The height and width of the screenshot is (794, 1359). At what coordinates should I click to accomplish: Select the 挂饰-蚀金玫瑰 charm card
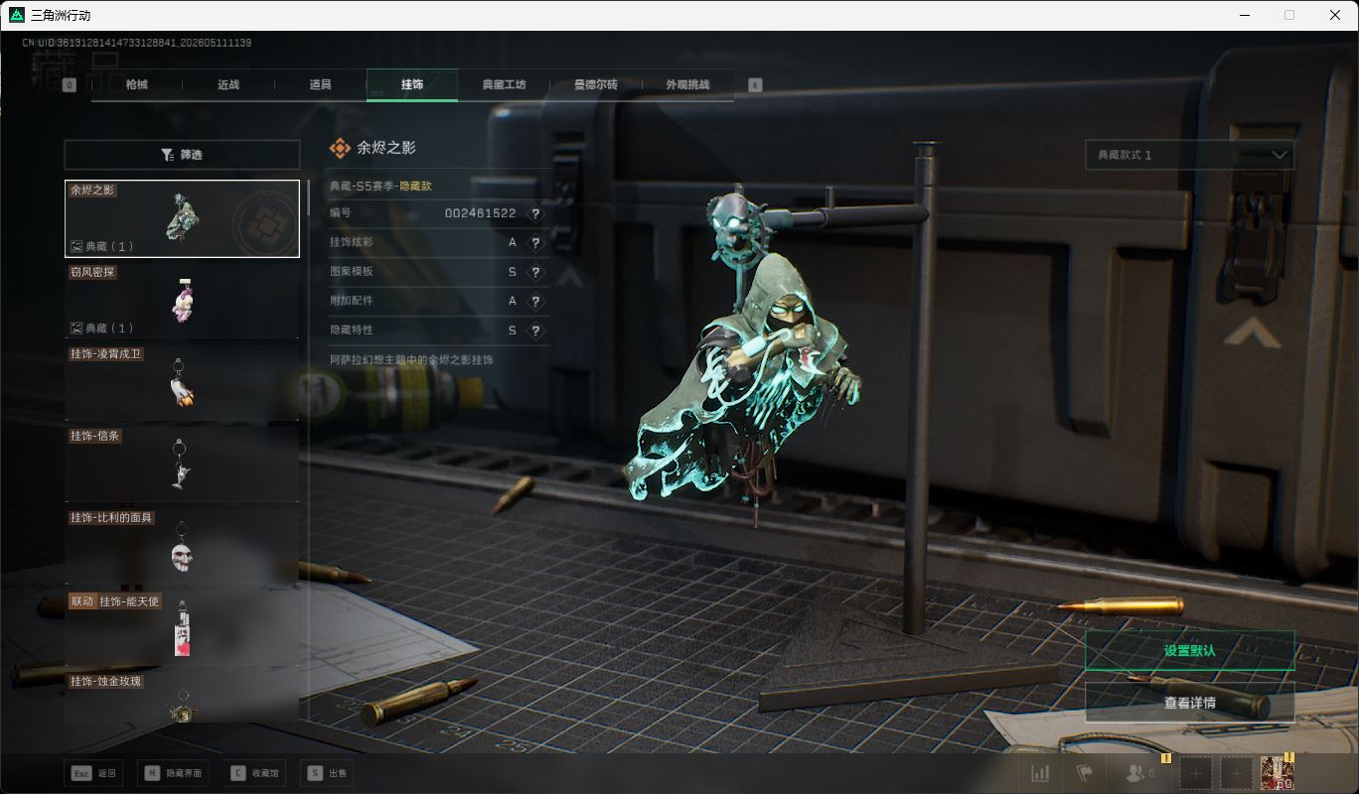tap(182, 697)
